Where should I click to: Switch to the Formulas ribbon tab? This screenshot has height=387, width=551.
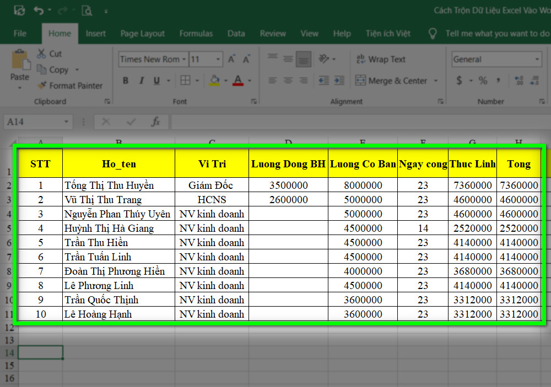click(196, 34)
